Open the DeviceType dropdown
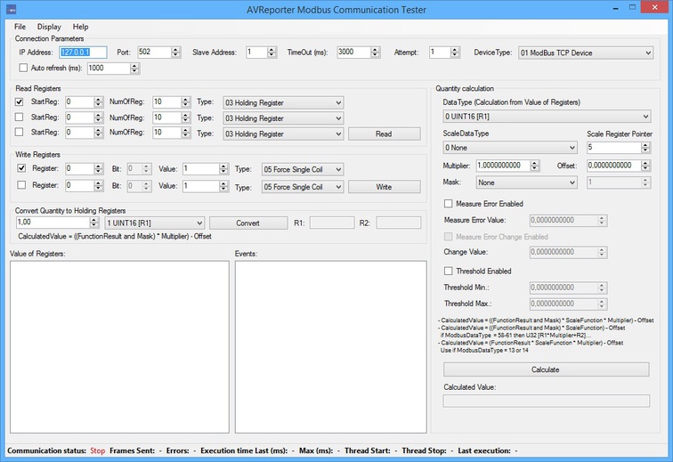Viewport: 673px width, 462px height. coord(586,53)
